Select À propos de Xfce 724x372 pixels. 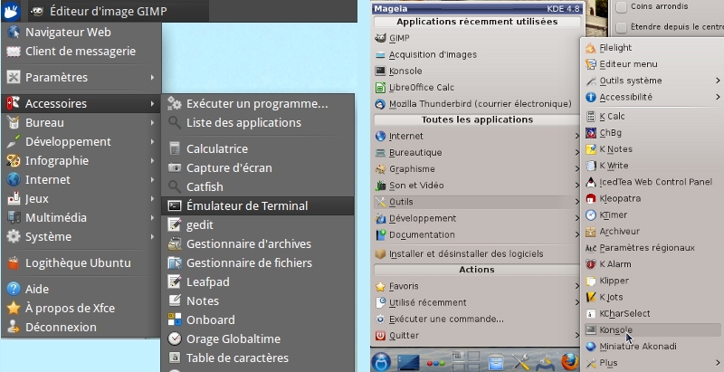pyautogui.click(x=81, y=308)
